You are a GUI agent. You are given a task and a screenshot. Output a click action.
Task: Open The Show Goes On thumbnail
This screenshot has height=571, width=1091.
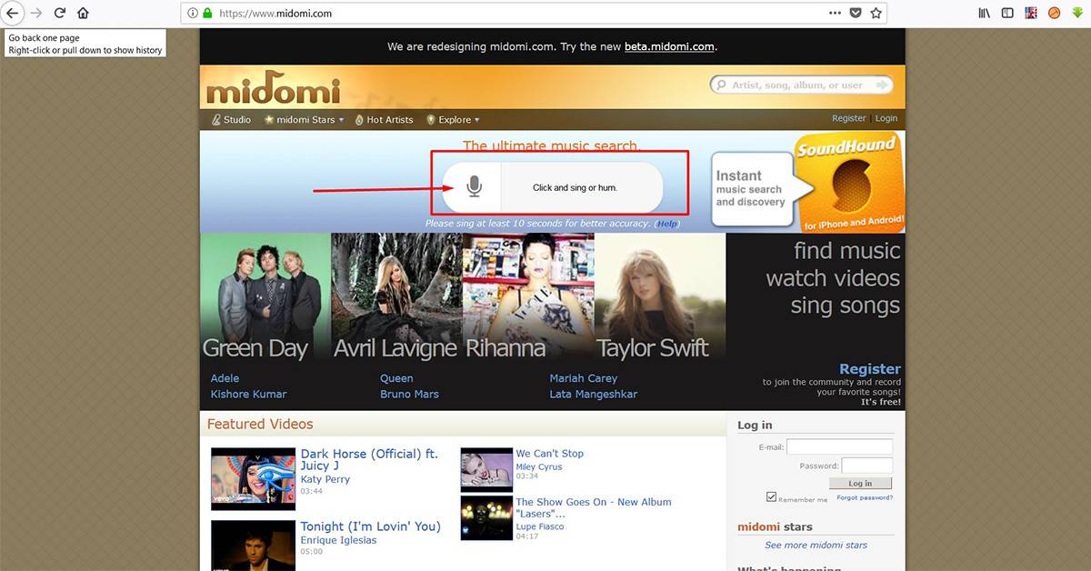click(486, 517)
